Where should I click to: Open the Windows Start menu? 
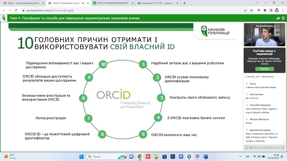point(81,157)
